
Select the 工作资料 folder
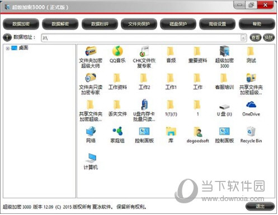click(x=117, y=82)
